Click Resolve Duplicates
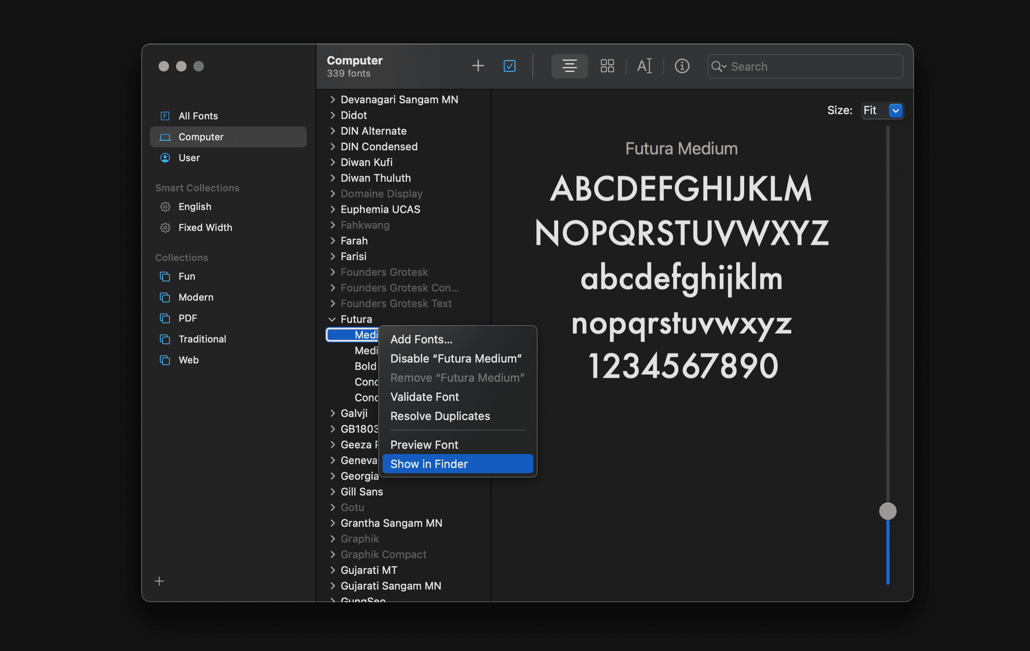This screenshot has height=651, width=1030. point(440,416)
